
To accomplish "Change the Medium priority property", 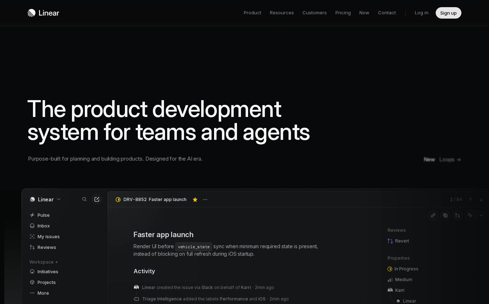I will click(400, 280).
